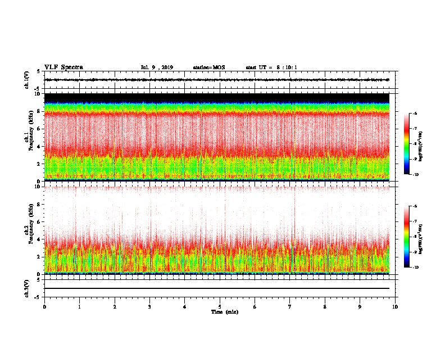The width and height of the screenshot is (445, 344).
Task: Click the flat ch.3 voltage trace line
Action: pos(217,288)
